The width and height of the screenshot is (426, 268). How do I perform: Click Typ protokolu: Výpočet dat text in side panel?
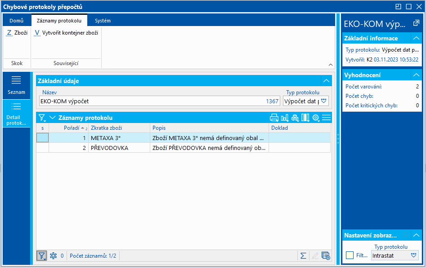click(382, 50)
